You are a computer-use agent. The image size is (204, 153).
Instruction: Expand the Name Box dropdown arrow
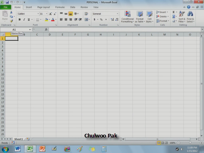pos(30,30)
